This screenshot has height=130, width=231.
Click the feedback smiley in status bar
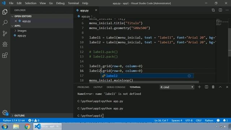pyautogui.click(x=218, y=120)
